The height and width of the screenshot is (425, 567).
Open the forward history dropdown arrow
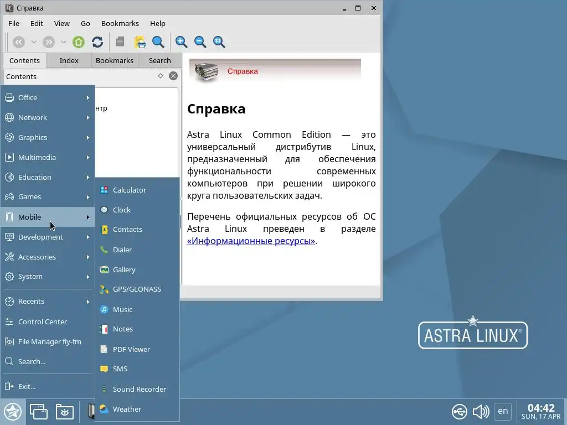tap(63, 42)
